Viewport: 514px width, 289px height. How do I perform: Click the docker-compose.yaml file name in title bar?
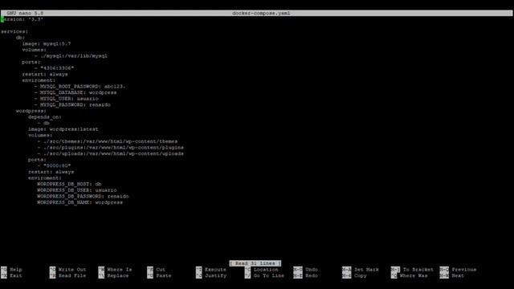[261, 13]
